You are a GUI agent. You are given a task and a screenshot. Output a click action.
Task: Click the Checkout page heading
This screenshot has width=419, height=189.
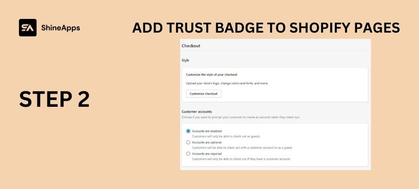click(191, 46)
